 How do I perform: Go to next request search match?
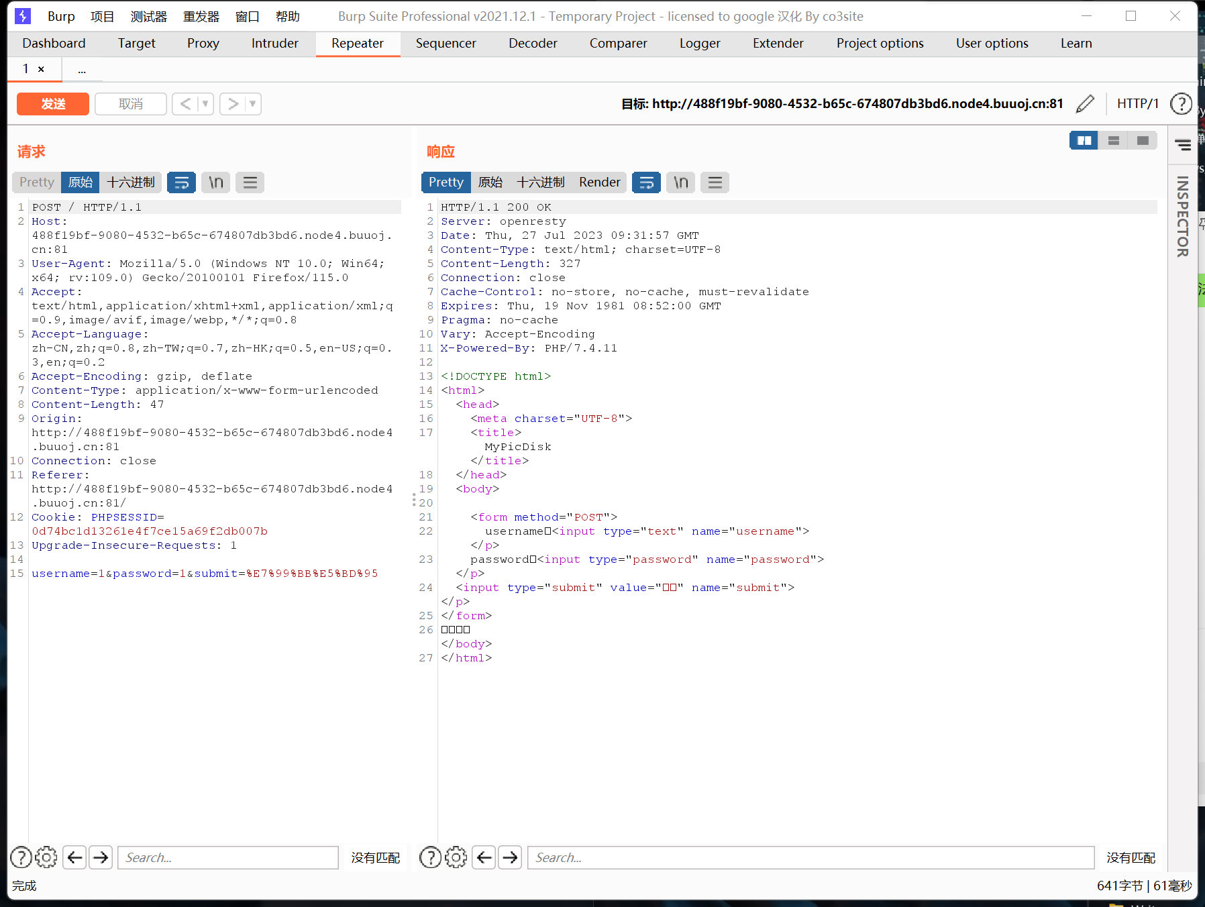[x=101, y=857]
